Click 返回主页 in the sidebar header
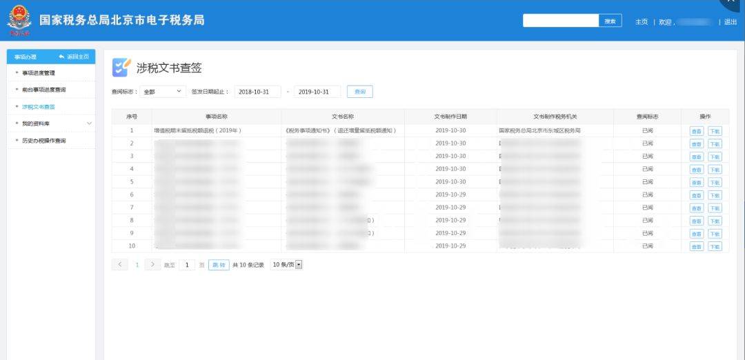This screenshot has height=360, width=745. (x=74, y=57)
